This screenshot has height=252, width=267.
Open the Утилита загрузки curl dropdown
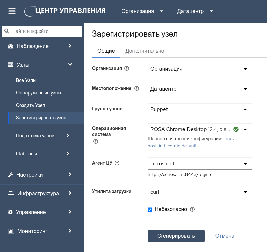click(200, 192)
